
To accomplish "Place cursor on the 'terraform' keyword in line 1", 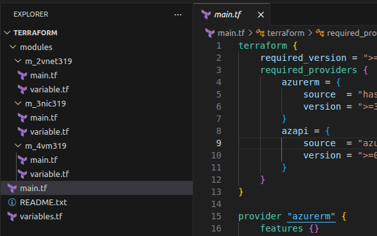I will coord(263,46).
